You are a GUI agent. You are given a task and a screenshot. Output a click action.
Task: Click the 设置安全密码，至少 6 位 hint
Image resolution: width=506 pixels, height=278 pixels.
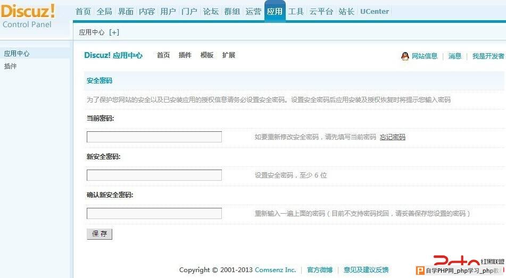pos(291,175)
